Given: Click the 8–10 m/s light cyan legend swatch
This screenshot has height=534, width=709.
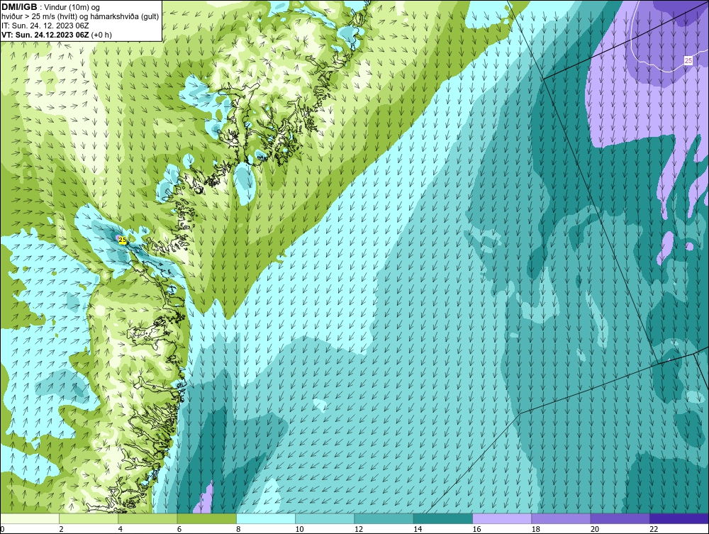Looking at the screenshot, I should coord(266,518).
